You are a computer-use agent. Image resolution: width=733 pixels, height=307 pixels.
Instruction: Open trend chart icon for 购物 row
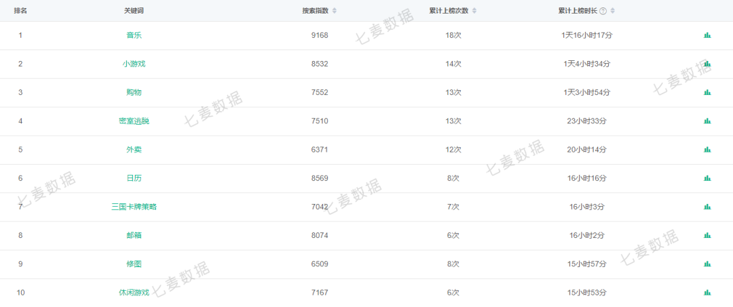707,92
